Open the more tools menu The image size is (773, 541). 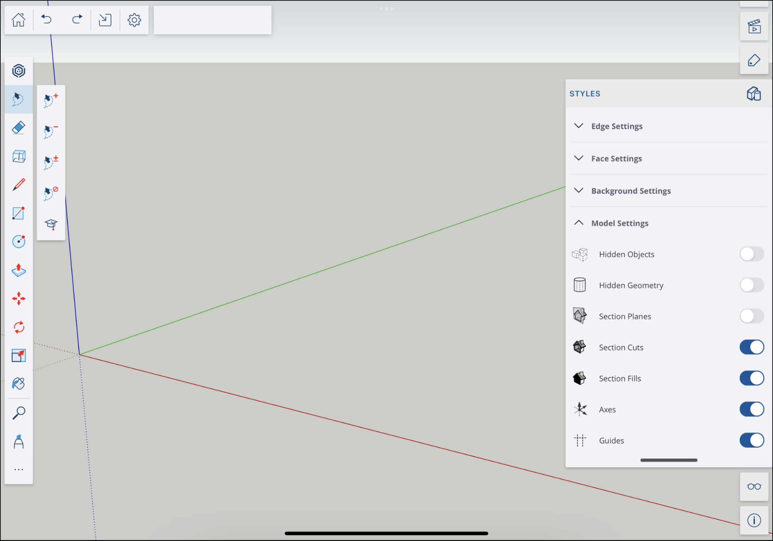(x=19, y=469)
